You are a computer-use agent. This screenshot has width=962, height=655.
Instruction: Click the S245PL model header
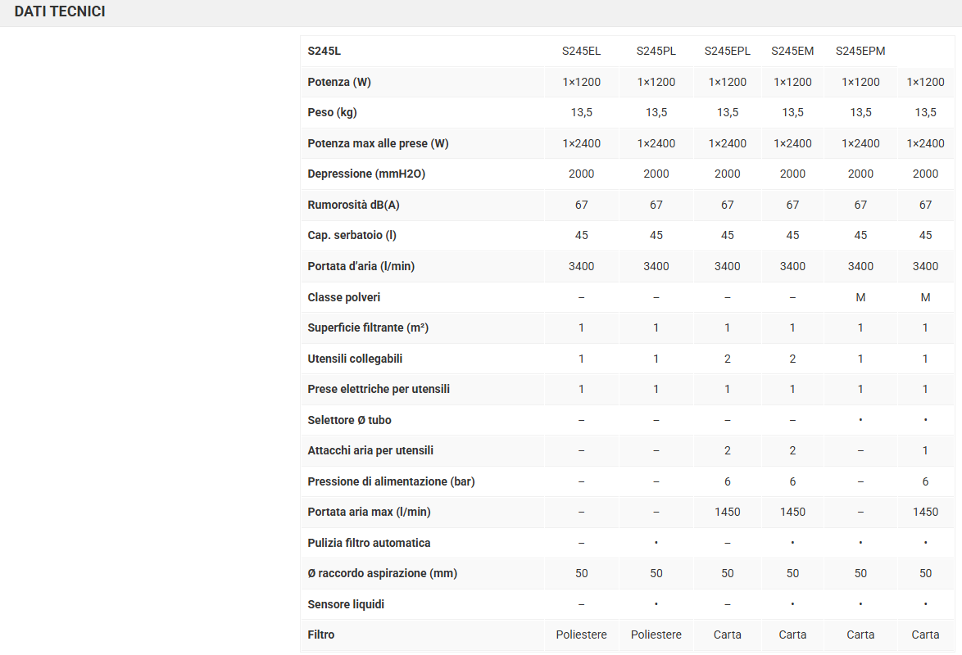[x=656, y=51]
